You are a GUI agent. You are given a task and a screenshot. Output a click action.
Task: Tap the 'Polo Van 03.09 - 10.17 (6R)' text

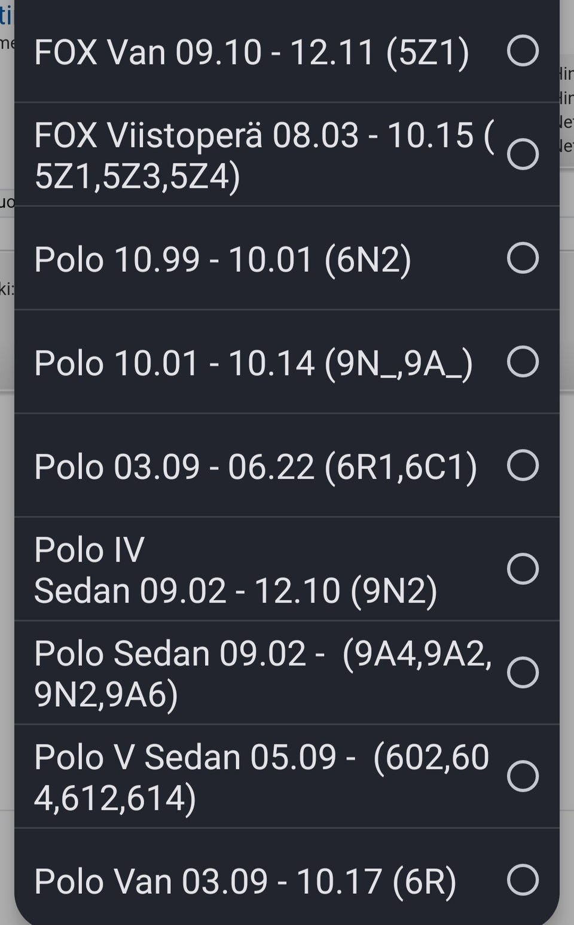tap(245, 881)
